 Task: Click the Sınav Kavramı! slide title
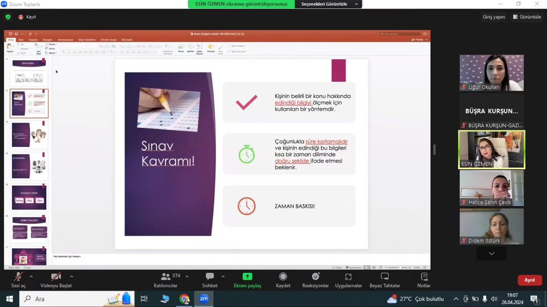[168, 153]
